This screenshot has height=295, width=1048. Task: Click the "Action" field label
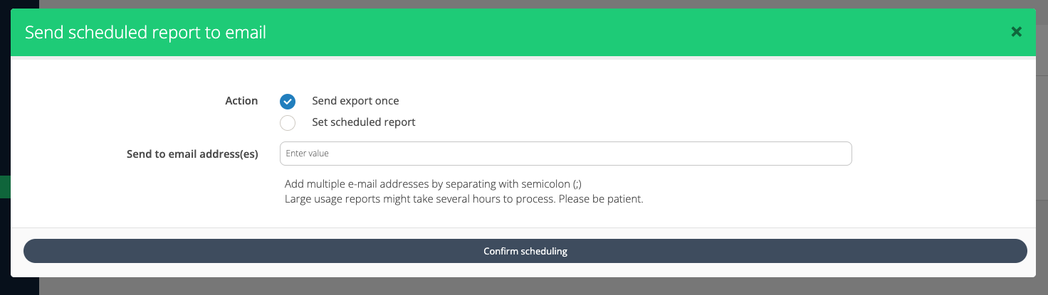(241, 101)
